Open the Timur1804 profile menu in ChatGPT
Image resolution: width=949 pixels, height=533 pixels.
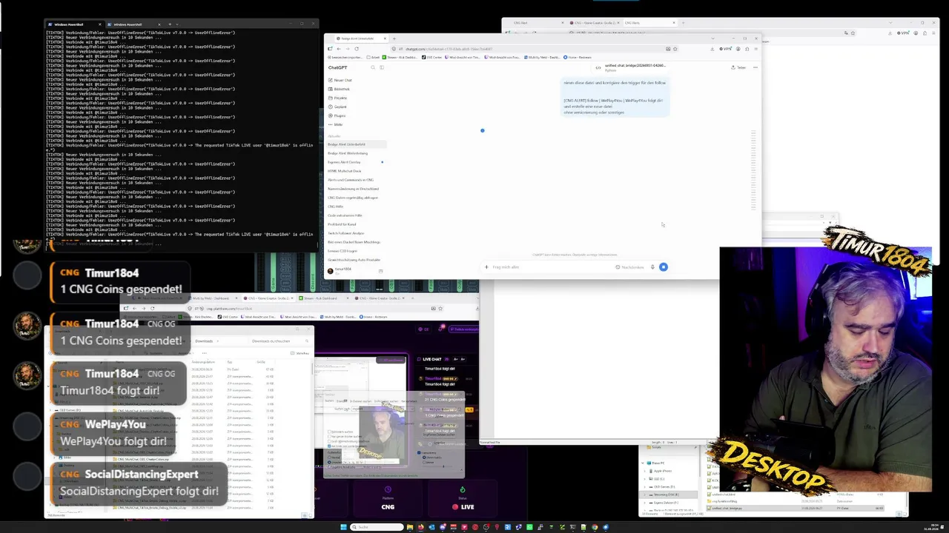(x=343, y=270)
